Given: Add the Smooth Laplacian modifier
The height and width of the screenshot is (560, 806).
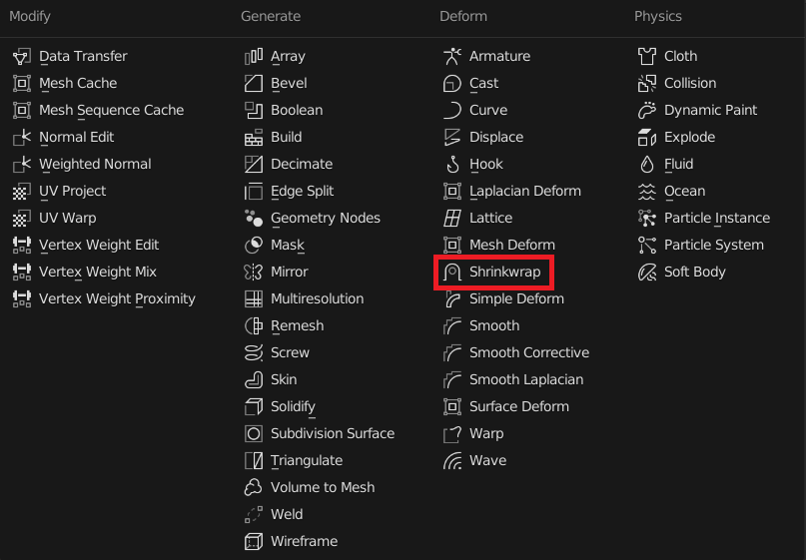Looking at the screenshot, I should 525,380.
